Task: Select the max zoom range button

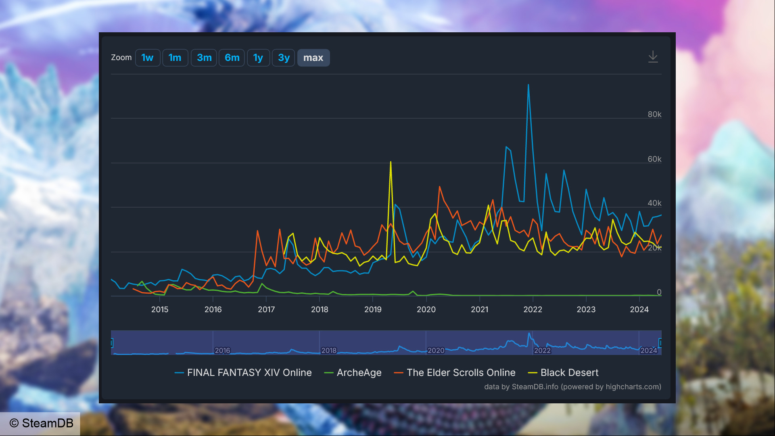Action: point(313,58)
